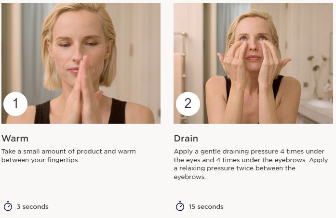Viewport: 336px width, 218px height.
Task: Click the 'between your fingertips.' text line
Action: pyautogui.click(x=40, y=160)
